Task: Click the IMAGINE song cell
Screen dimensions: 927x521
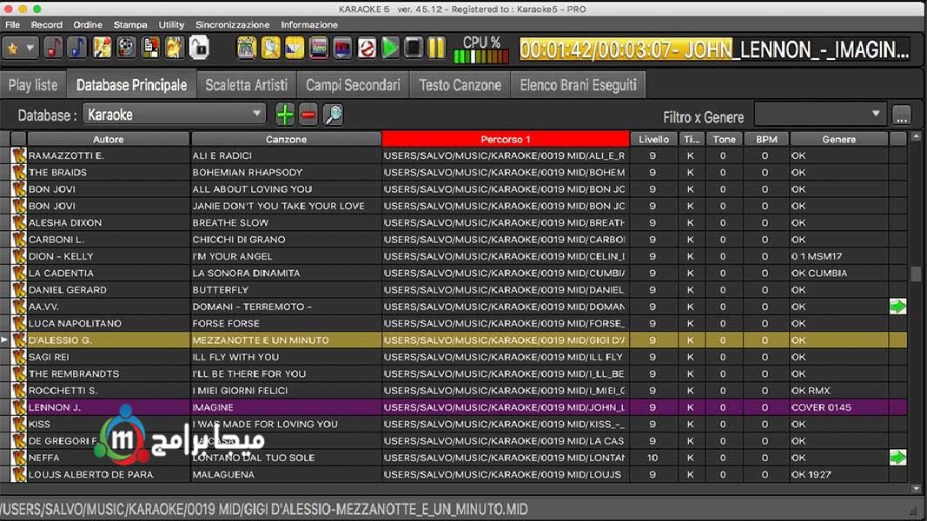Action: tap(286, 407)
